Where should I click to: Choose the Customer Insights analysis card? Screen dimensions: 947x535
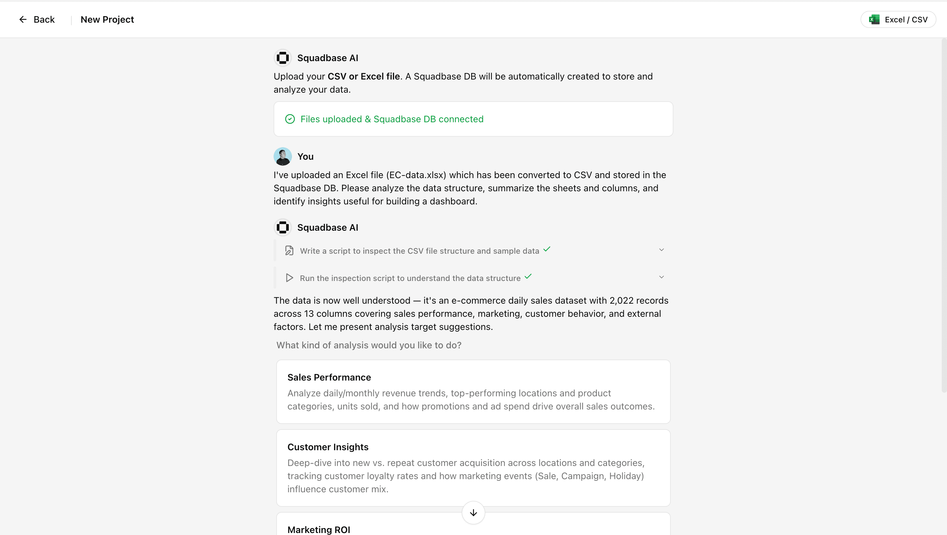(x=473, y=467)
